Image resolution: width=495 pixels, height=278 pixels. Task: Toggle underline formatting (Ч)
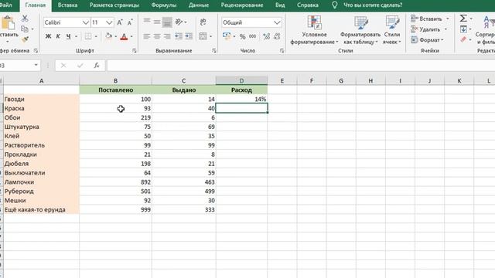68,36
